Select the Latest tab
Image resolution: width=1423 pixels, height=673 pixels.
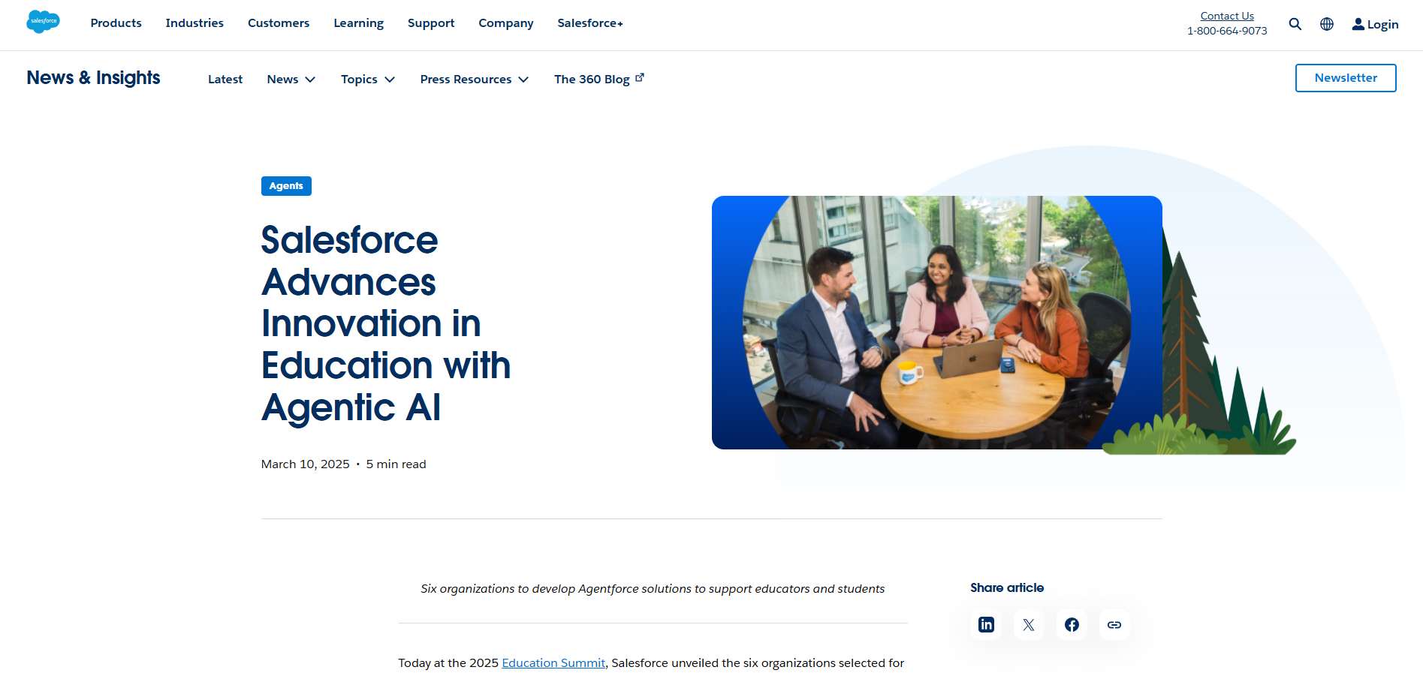[225, 80]
